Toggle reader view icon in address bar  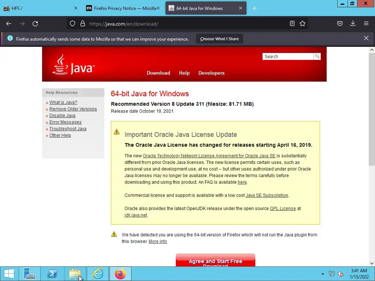coord(292,23)
